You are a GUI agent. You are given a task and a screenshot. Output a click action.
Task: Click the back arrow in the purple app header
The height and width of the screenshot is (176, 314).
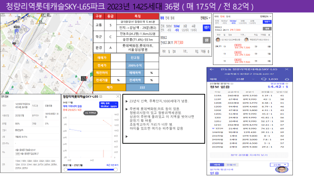pyautogui.click(x=211, y=69)
